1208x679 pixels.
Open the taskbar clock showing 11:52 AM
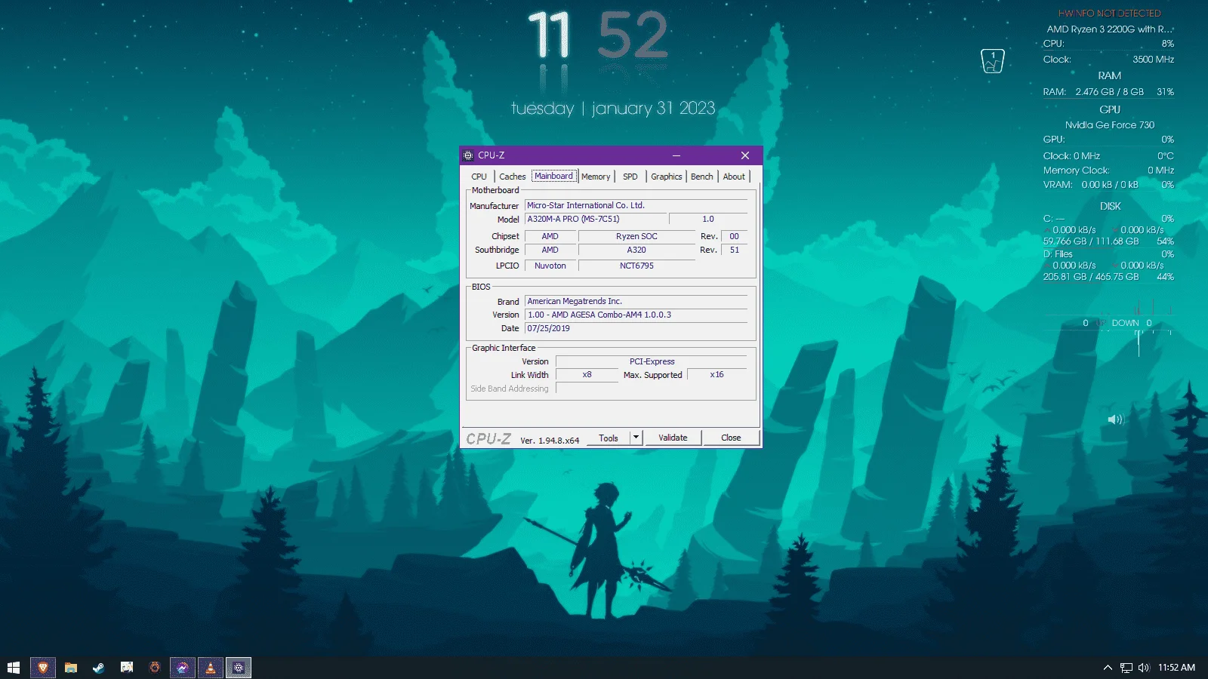coord(1176,668)
